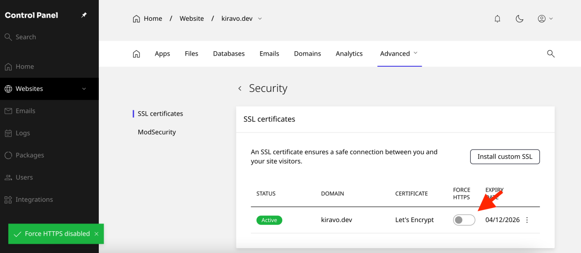Switch to the Databases tab

(x=229, y=54)
